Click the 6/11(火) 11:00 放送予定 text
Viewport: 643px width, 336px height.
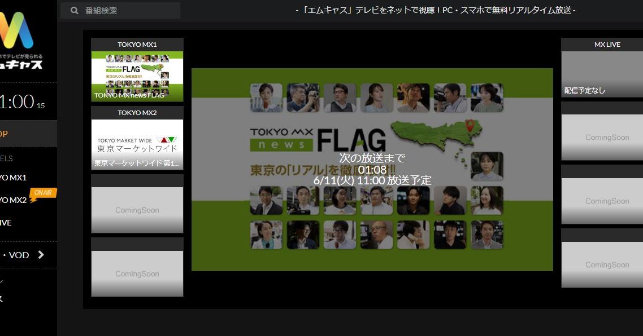372,180
